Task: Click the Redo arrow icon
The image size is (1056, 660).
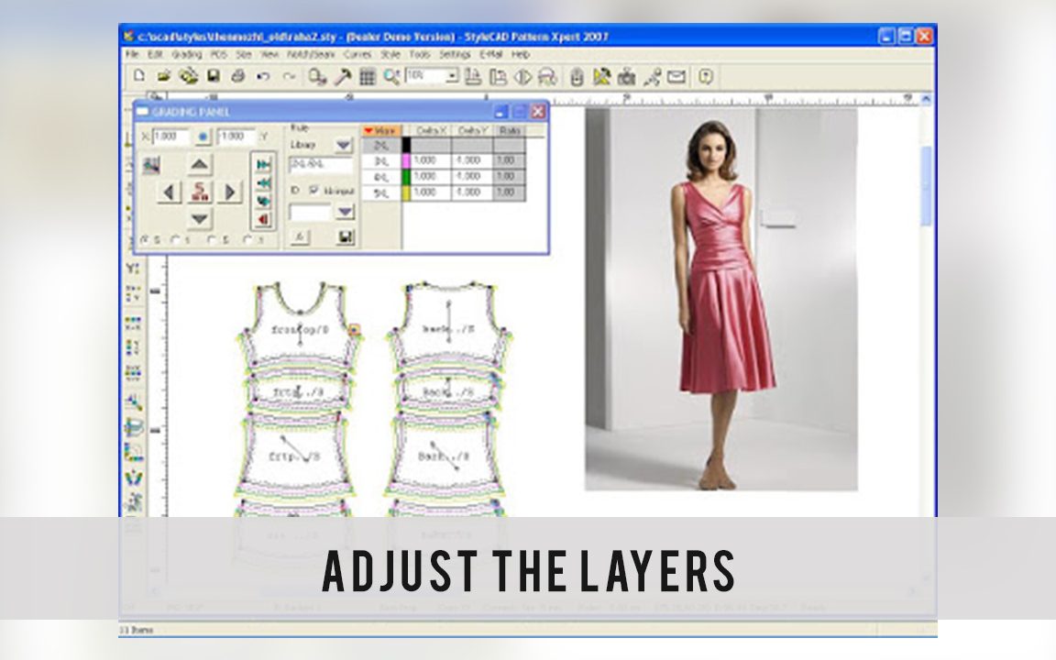Action: click(288, 77)
